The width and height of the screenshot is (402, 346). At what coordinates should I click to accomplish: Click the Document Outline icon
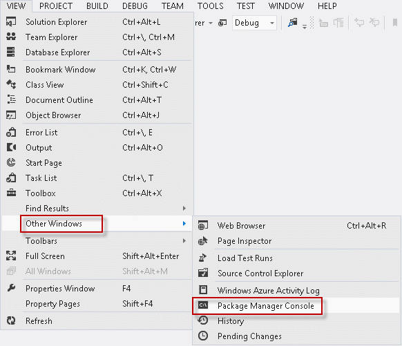(x=11, y=99)
